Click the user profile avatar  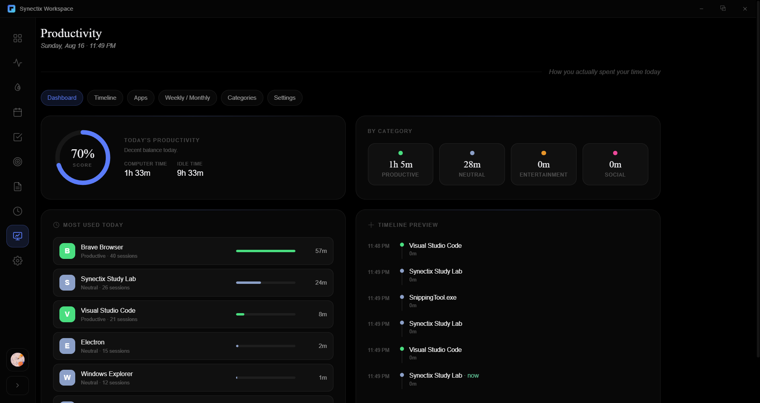17,360
